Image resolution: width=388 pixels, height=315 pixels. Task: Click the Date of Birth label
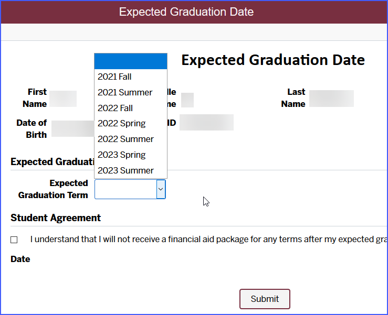tap(32, 129)
